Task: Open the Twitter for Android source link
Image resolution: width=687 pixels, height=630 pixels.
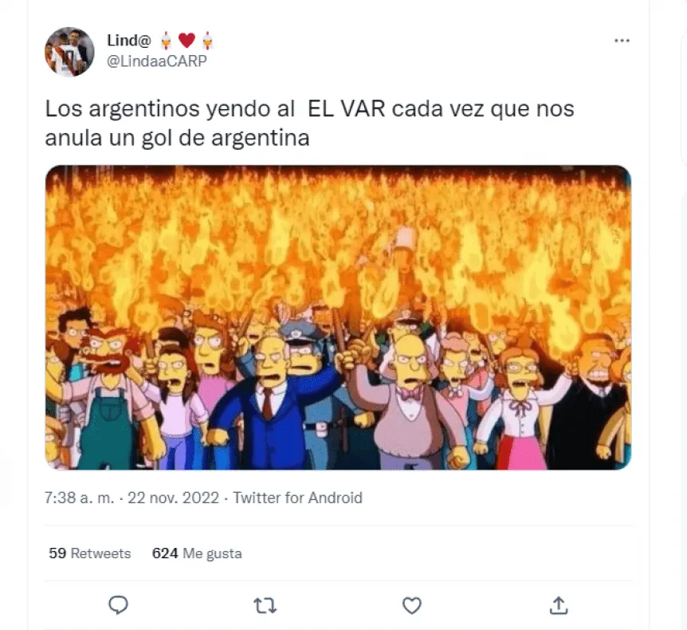Action: tap(297, 498)
